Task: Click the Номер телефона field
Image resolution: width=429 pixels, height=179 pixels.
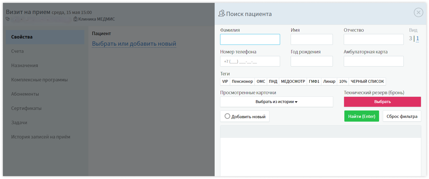Action: pos(250,61)
